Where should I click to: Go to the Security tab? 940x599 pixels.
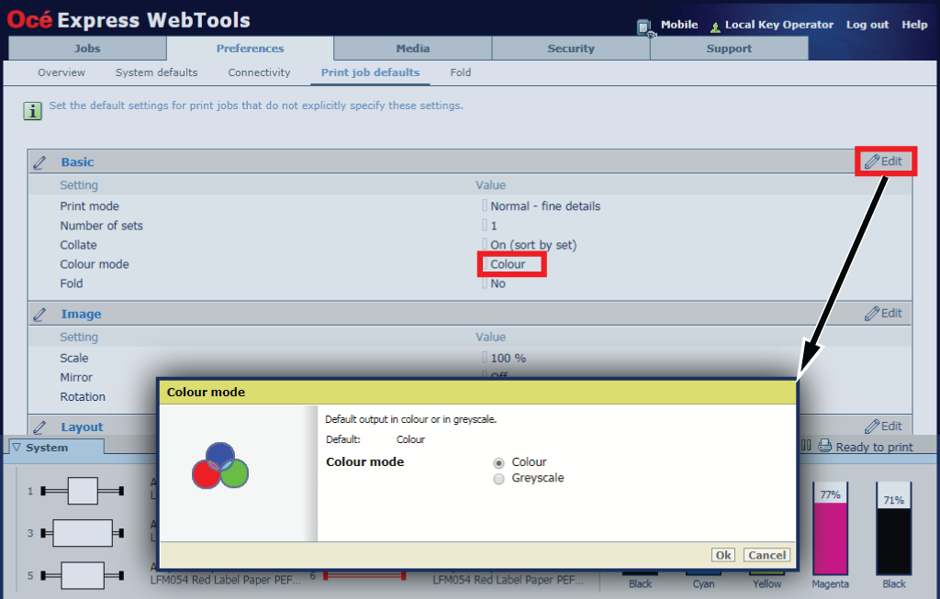(x=571, y=49)
